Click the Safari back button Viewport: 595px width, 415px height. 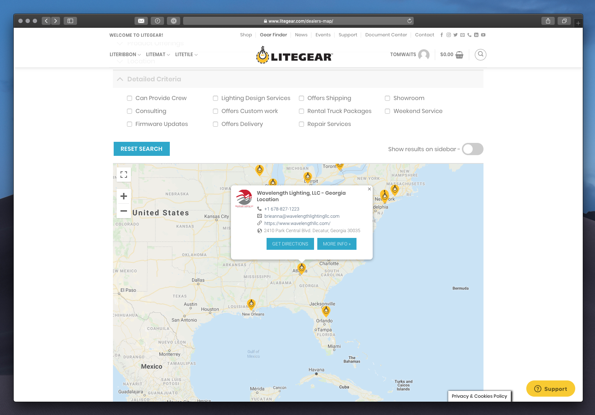point(46,21)
